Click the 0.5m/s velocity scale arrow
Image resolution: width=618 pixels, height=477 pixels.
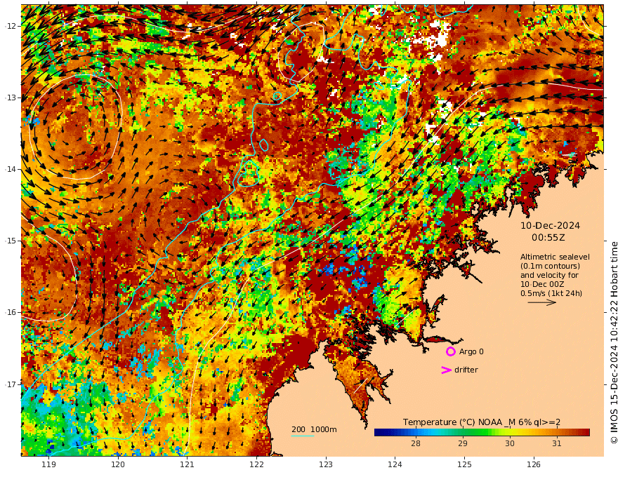(542, 302)
